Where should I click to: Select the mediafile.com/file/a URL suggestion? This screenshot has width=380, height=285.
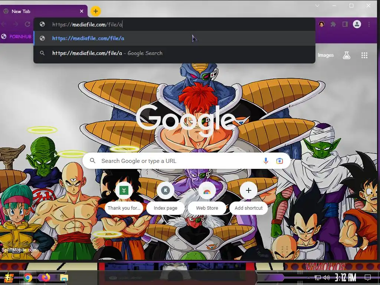coord(174,38)
